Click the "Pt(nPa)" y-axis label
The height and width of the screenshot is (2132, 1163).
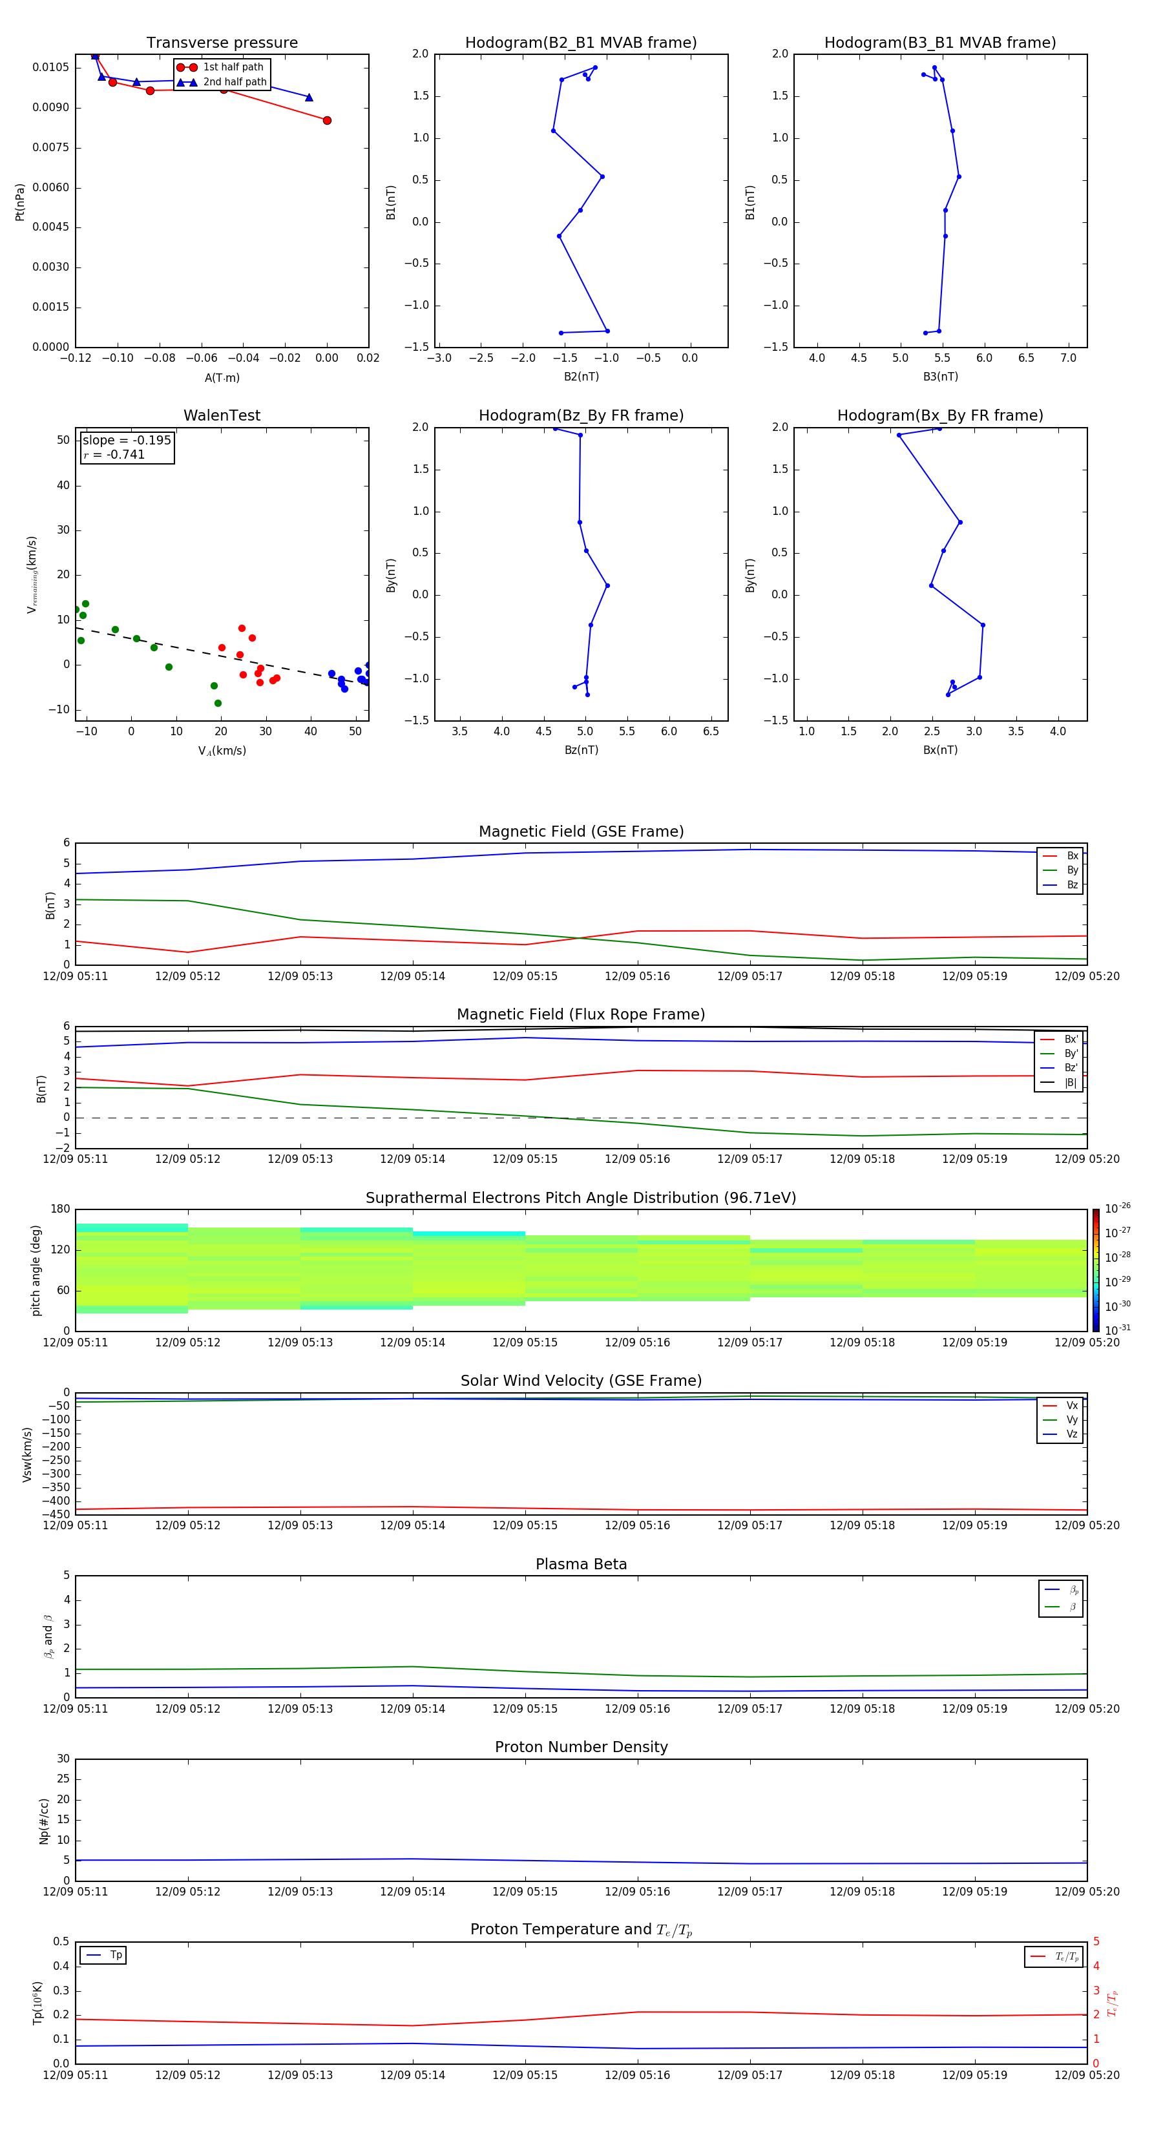(x=20, y=202)
